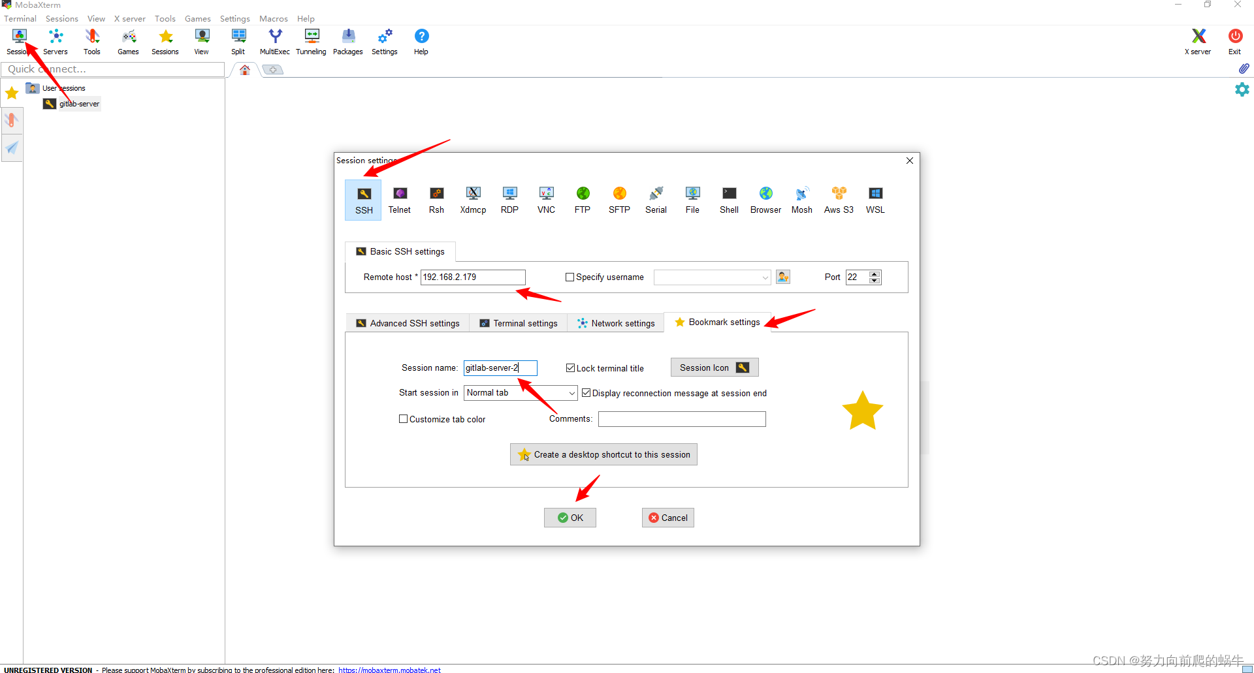Image resolution: width=1254 pixels, height=673 pixels.
Task: Select the SFTP session type
Action: point(619,200)
